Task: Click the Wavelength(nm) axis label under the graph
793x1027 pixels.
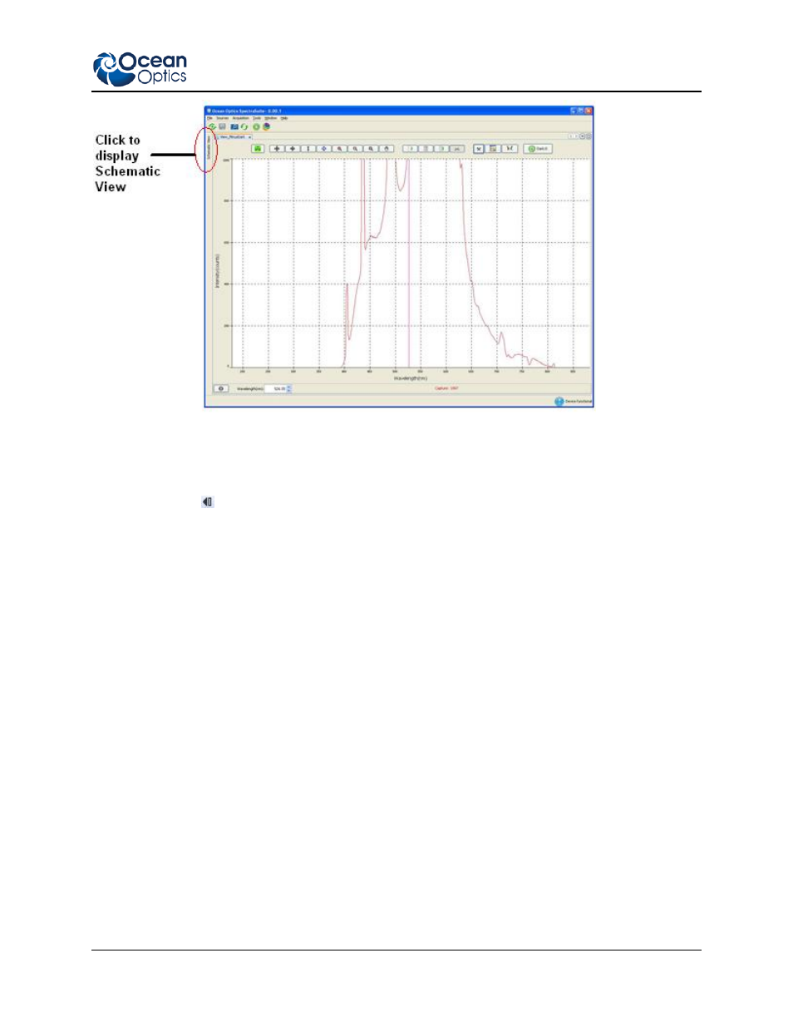Action: click(x=411, y=378)
